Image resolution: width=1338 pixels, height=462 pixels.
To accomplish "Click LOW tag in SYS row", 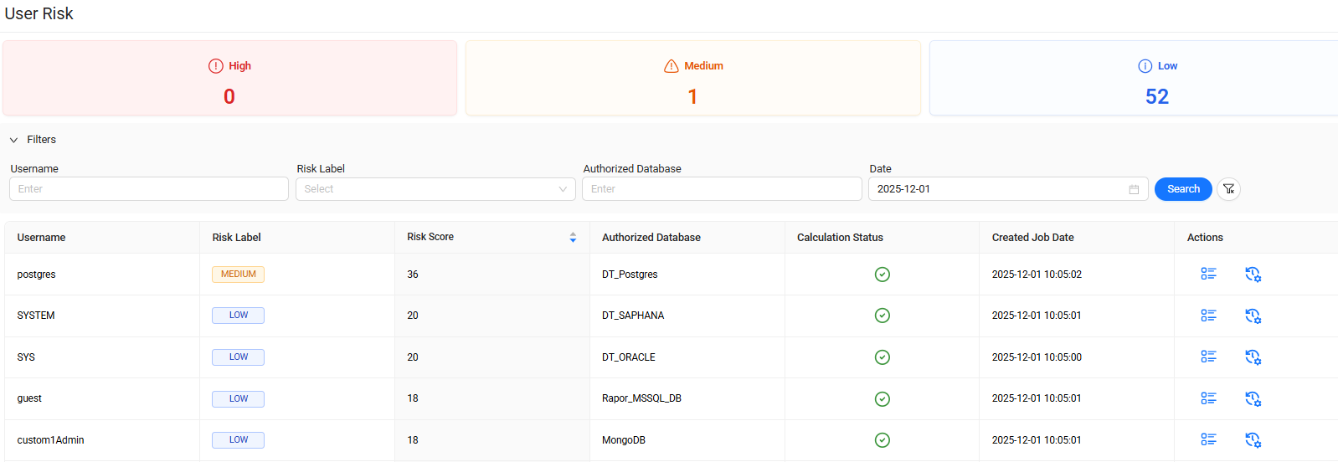I will (x=239, y=357).
